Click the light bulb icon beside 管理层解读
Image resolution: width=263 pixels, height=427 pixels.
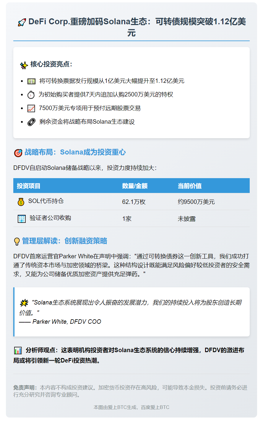[17, 241]
